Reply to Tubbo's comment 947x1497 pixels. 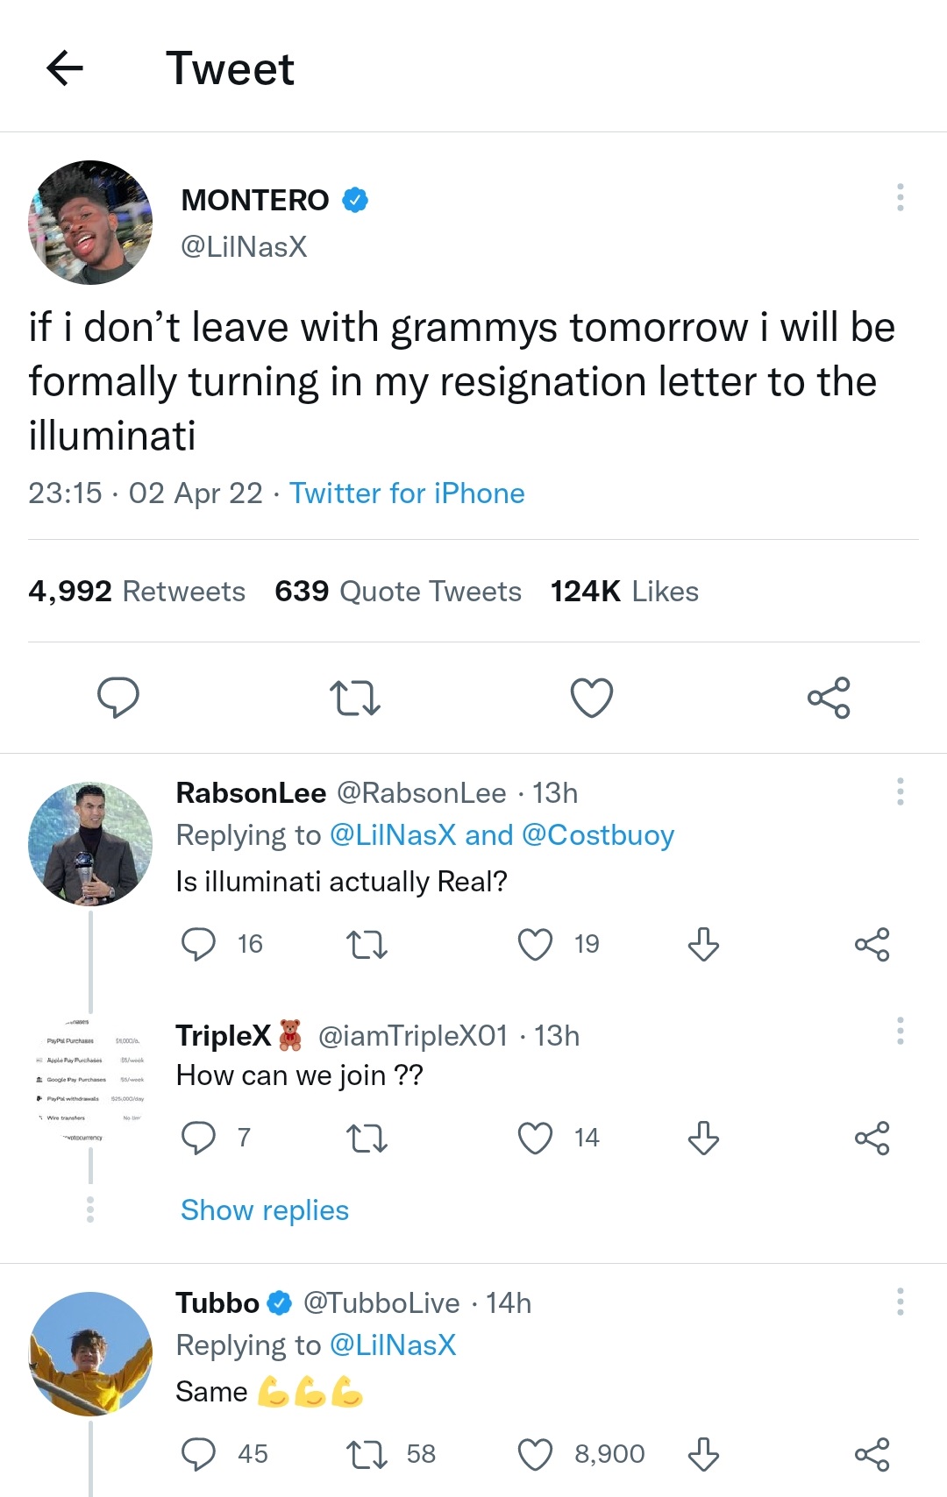point(198,1454)
